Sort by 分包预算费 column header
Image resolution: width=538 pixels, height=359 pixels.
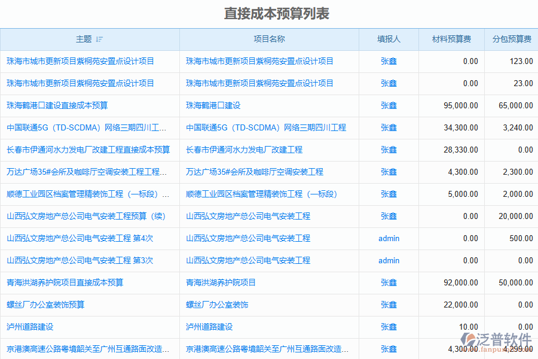point(512,39)
